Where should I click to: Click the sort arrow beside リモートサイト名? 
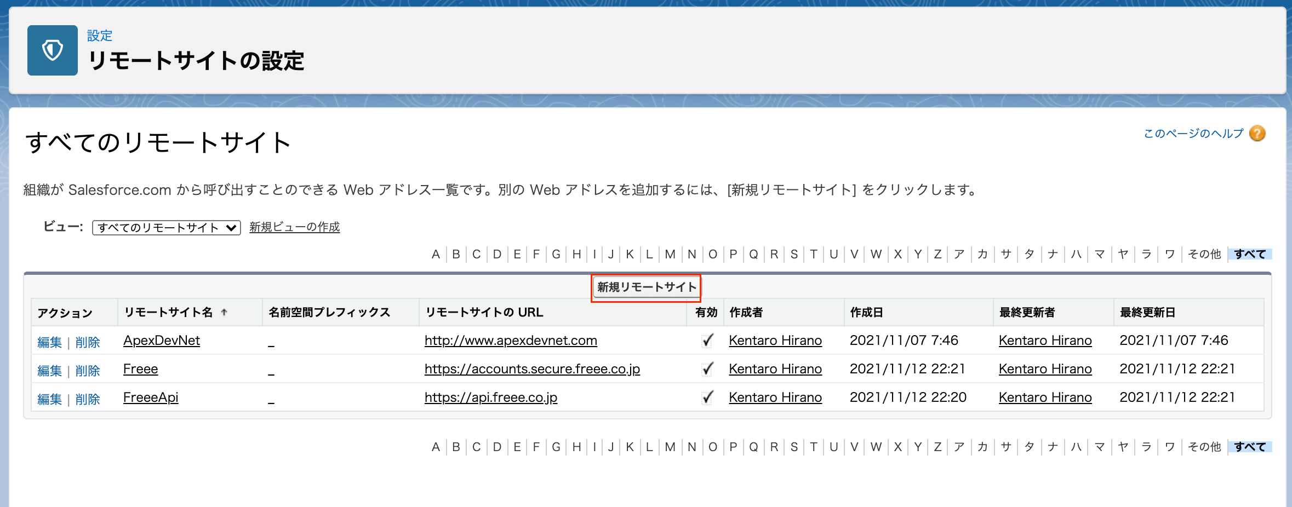click(x=224, y=313)
